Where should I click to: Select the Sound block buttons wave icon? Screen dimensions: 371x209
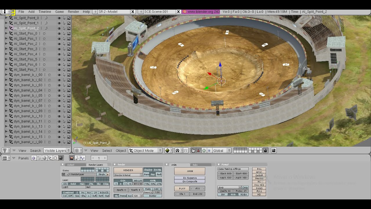(83, 158)
